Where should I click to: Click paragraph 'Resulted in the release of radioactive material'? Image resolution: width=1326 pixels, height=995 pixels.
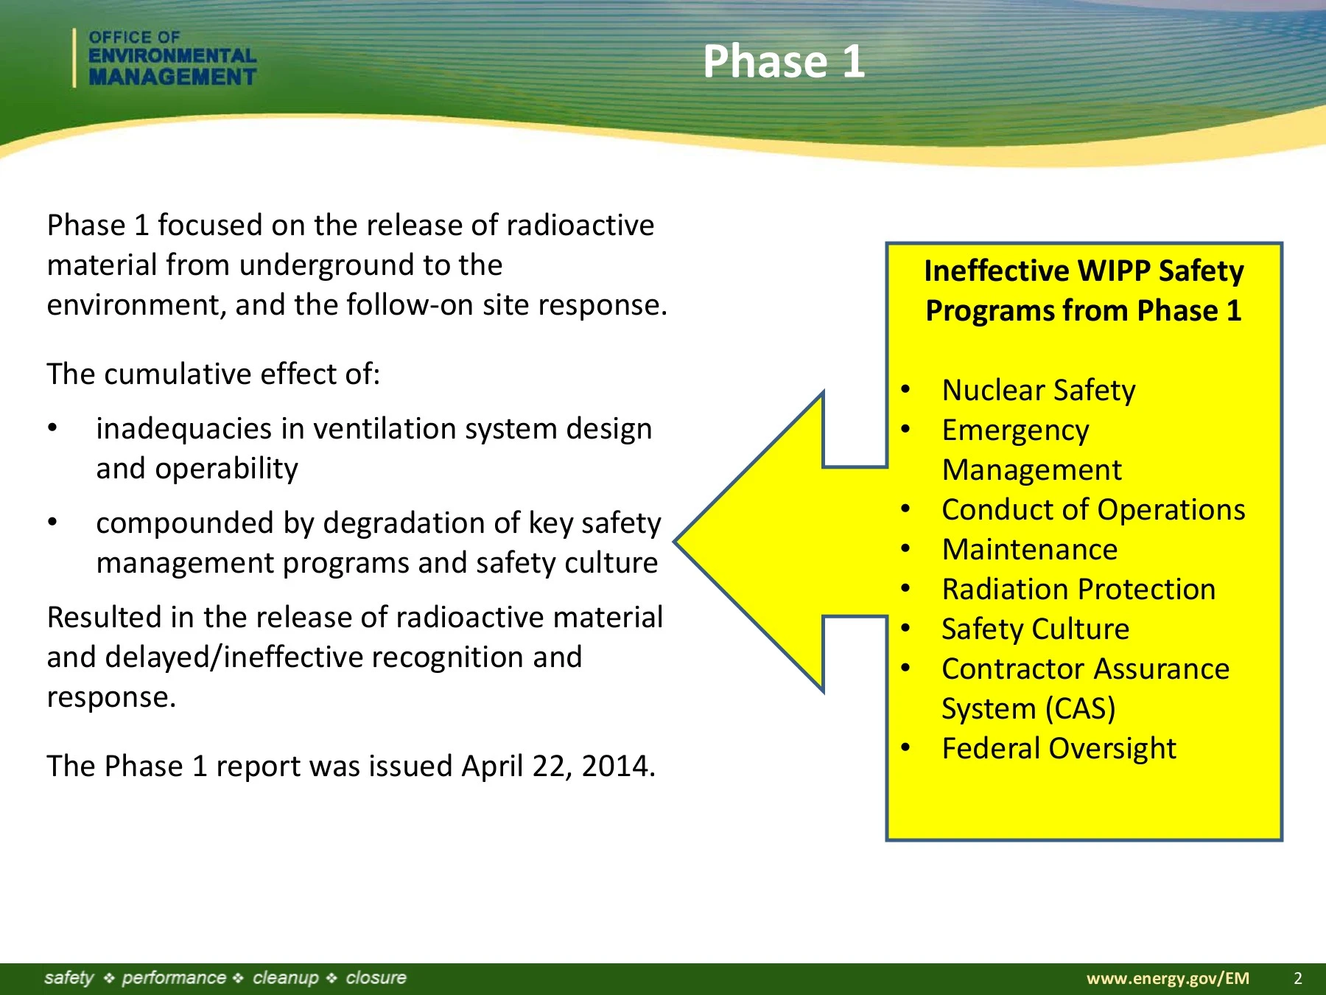click(355, 657)
